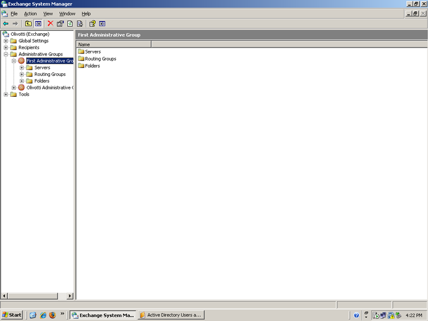
Task: Click the Name column header
Action: (x=113, y=44)
